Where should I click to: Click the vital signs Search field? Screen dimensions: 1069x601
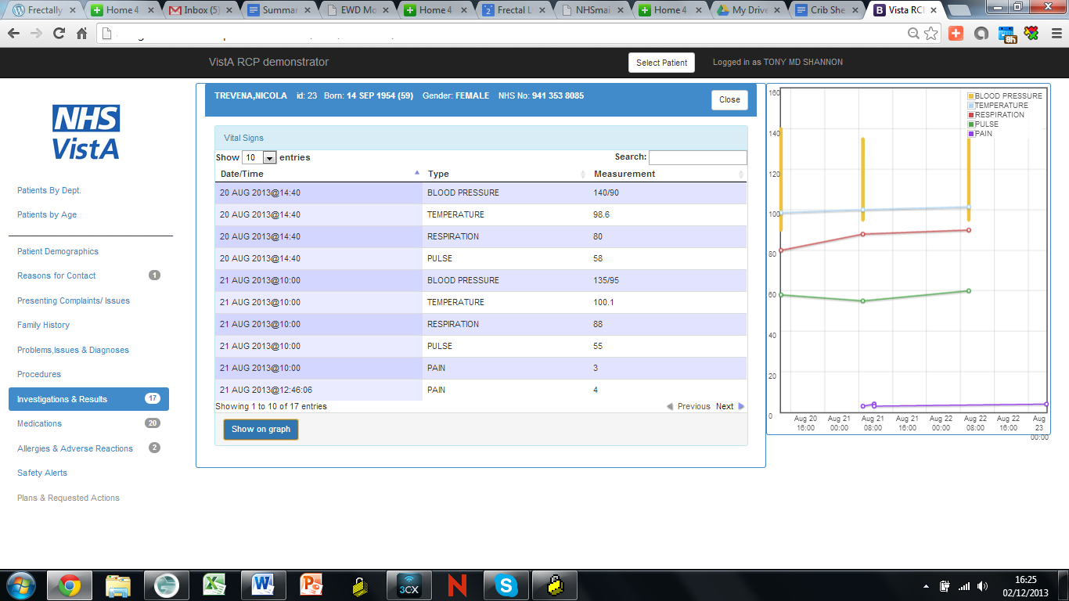[697, 157]
